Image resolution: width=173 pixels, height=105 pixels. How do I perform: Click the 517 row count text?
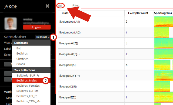[x=60, y=6]
